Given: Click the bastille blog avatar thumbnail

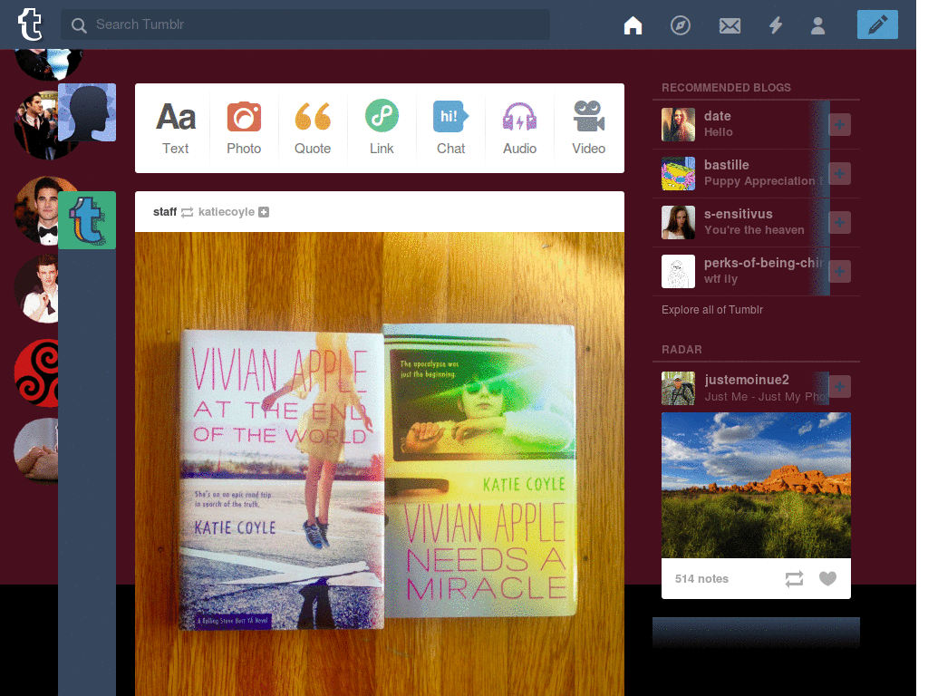Looking at the screenshot, I should (678, 173).
